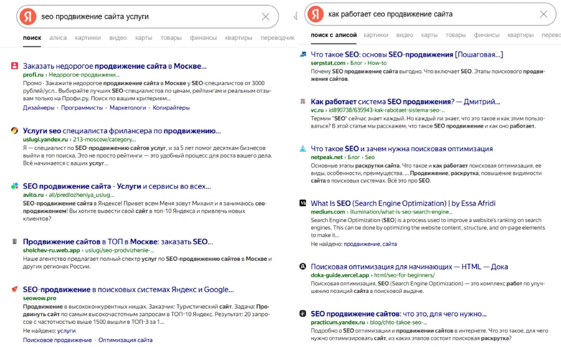Image resolution: width=561 pixels, height=347 pixels.
Task: Click the avito.ru result favicon
Action: point(14,186)
